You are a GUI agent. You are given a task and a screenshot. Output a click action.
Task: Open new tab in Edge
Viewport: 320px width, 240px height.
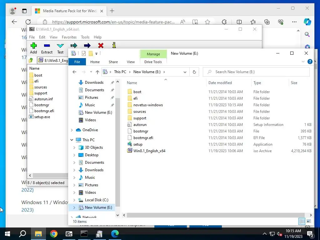pos(112,11)
